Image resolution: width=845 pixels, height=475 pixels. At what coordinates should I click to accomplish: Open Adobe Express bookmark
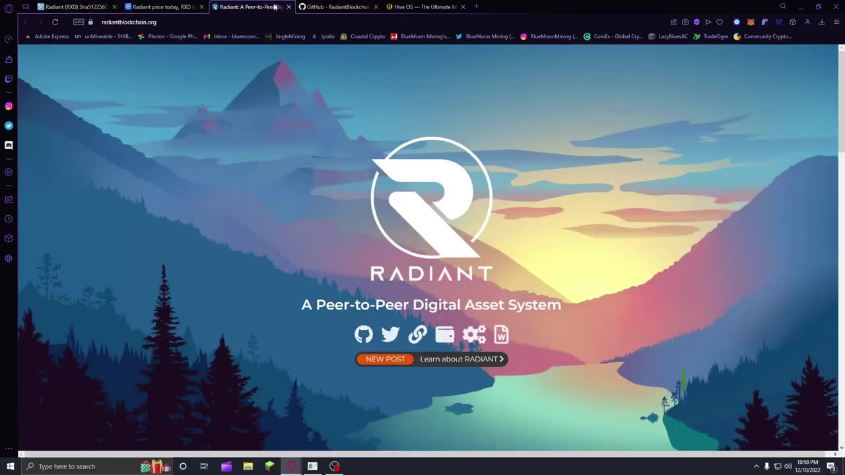click(47, 36)
